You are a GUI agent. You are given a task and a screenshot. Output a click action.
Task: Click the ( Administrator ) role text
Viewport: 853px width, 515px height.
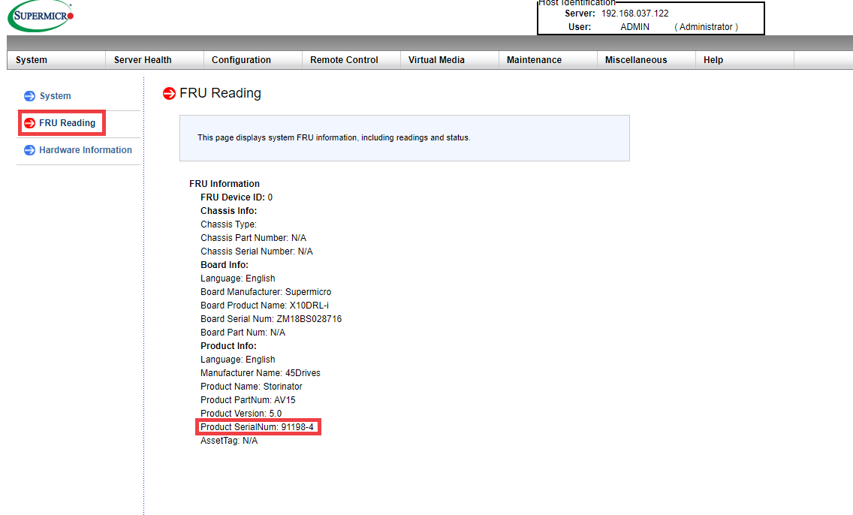[706, 26]
